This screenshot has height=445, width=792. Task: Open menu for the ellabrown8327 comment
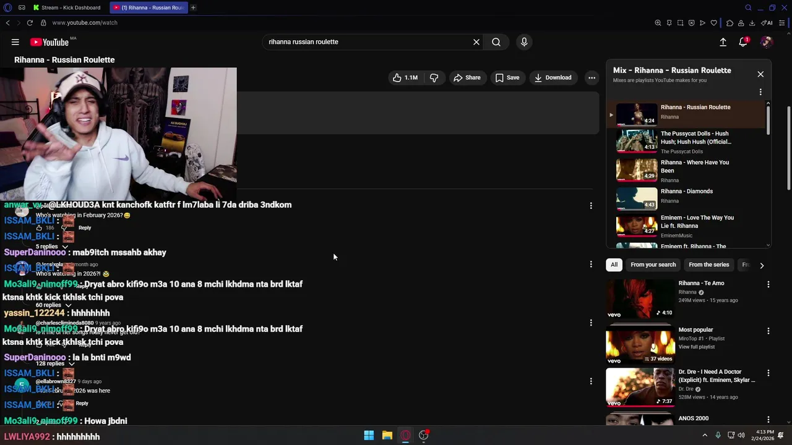pyautogui.click(x=591, y=381)
